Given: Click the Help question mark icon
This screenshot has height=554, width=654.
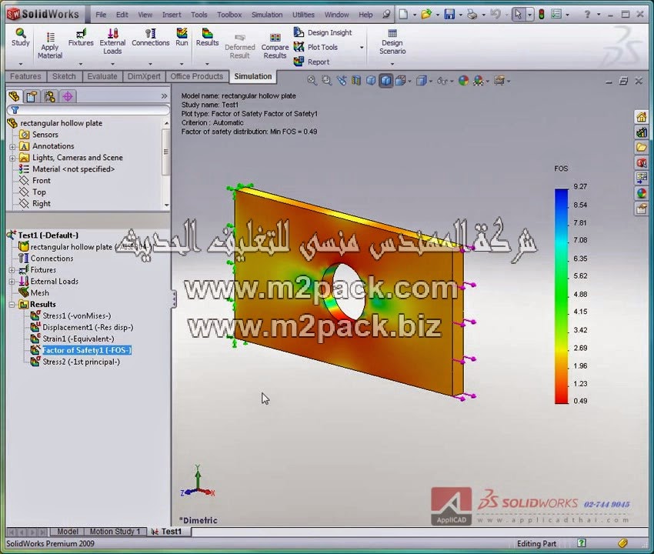Looking at the screenshot, I should point(586,15).
